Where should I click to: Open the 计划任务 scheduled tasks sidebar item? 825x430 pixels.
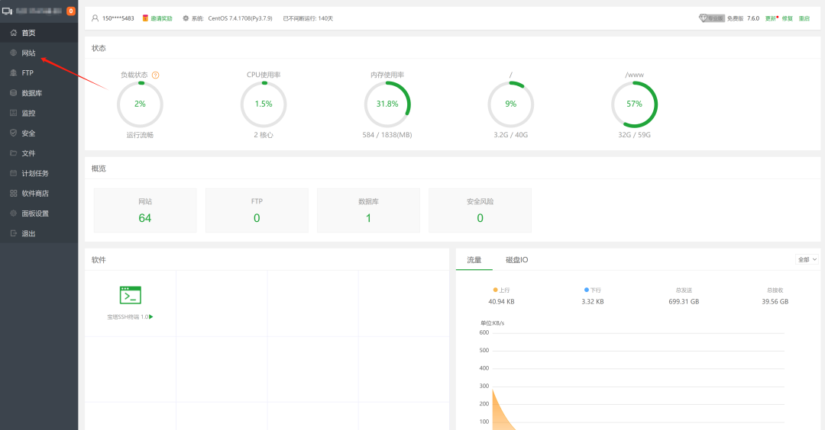pos(39,173)
